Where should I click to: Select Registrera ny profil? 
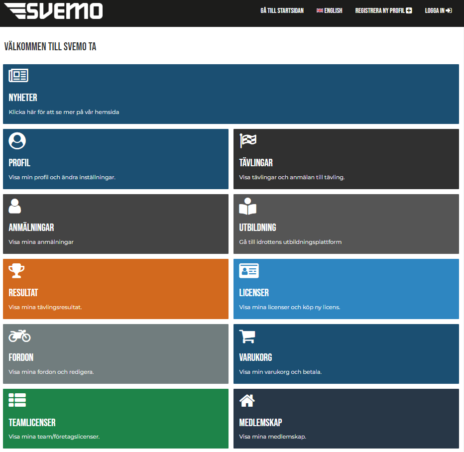(x=383, y=10)
